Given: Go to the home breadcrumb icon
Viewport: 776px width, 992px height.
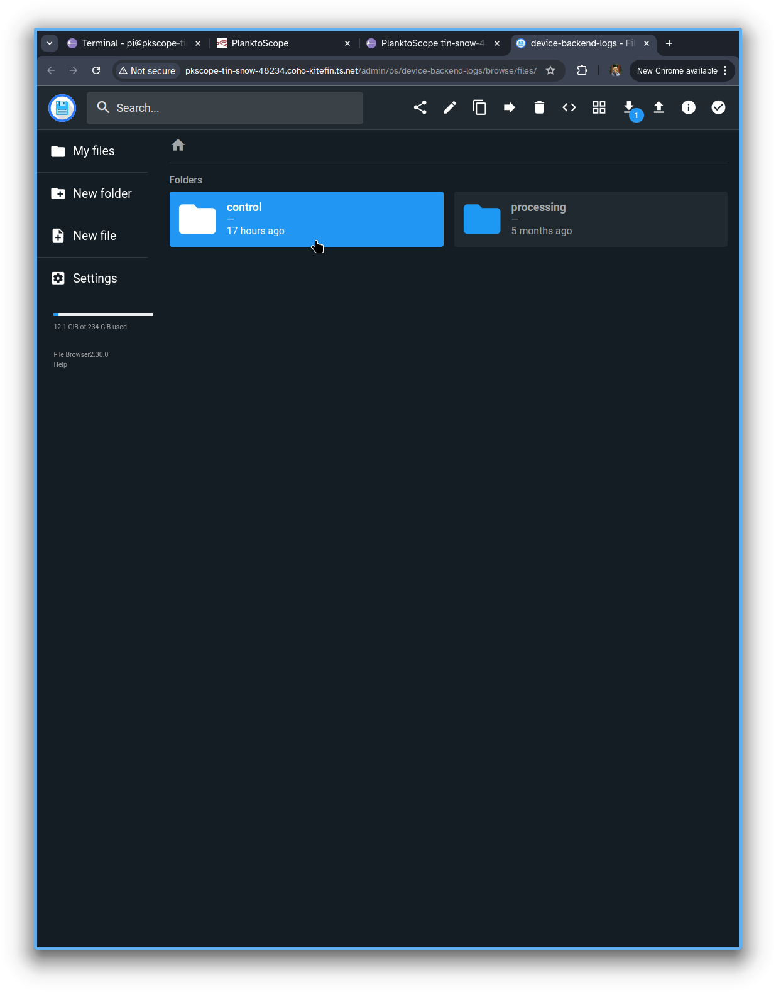Looking at the screenshot, I should pos(178,145).
